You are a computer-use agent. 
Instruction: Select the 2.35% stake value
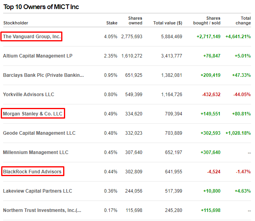coord(111,56)
